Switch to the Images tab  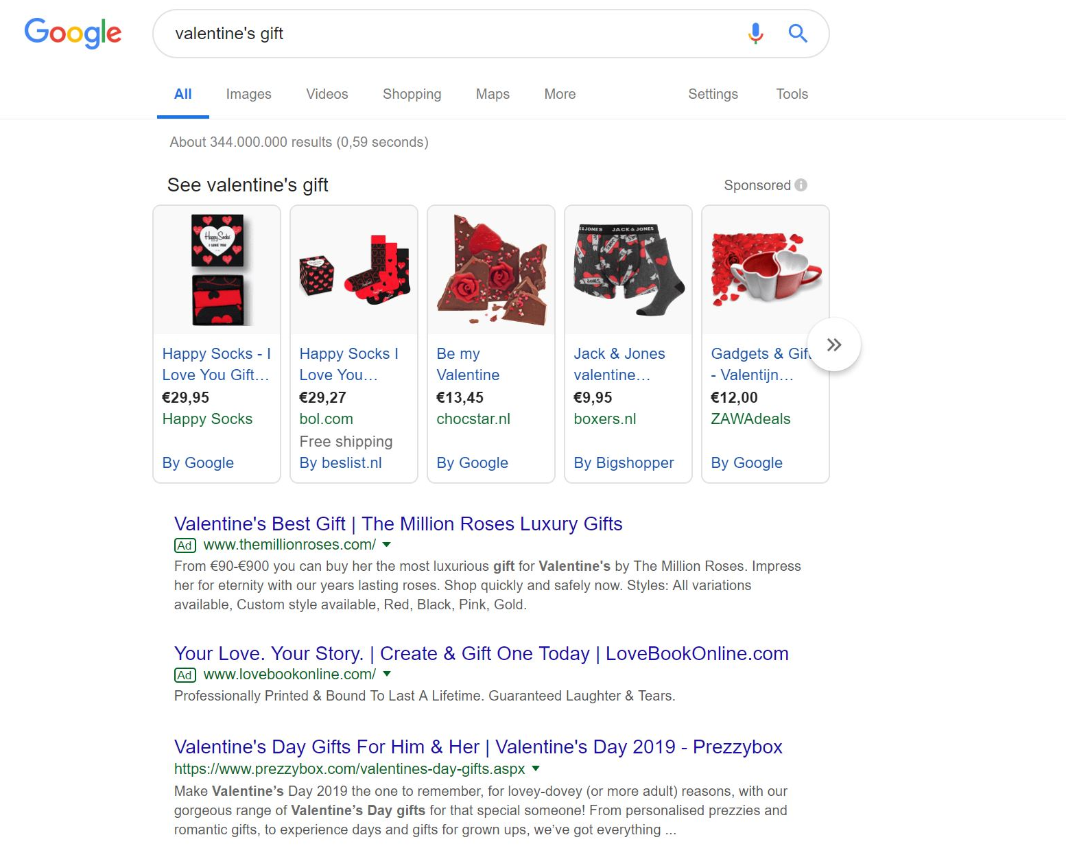pyautogui.click(x=248, y=94)
